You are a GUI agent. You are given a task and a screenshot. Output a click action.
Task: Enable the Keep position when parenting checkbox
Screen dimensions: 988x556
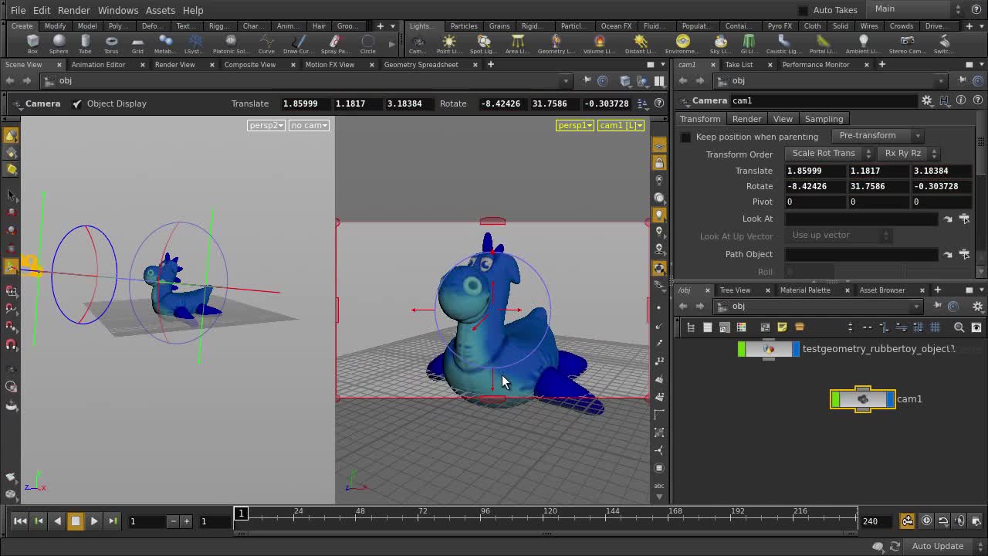pos(686,137)
